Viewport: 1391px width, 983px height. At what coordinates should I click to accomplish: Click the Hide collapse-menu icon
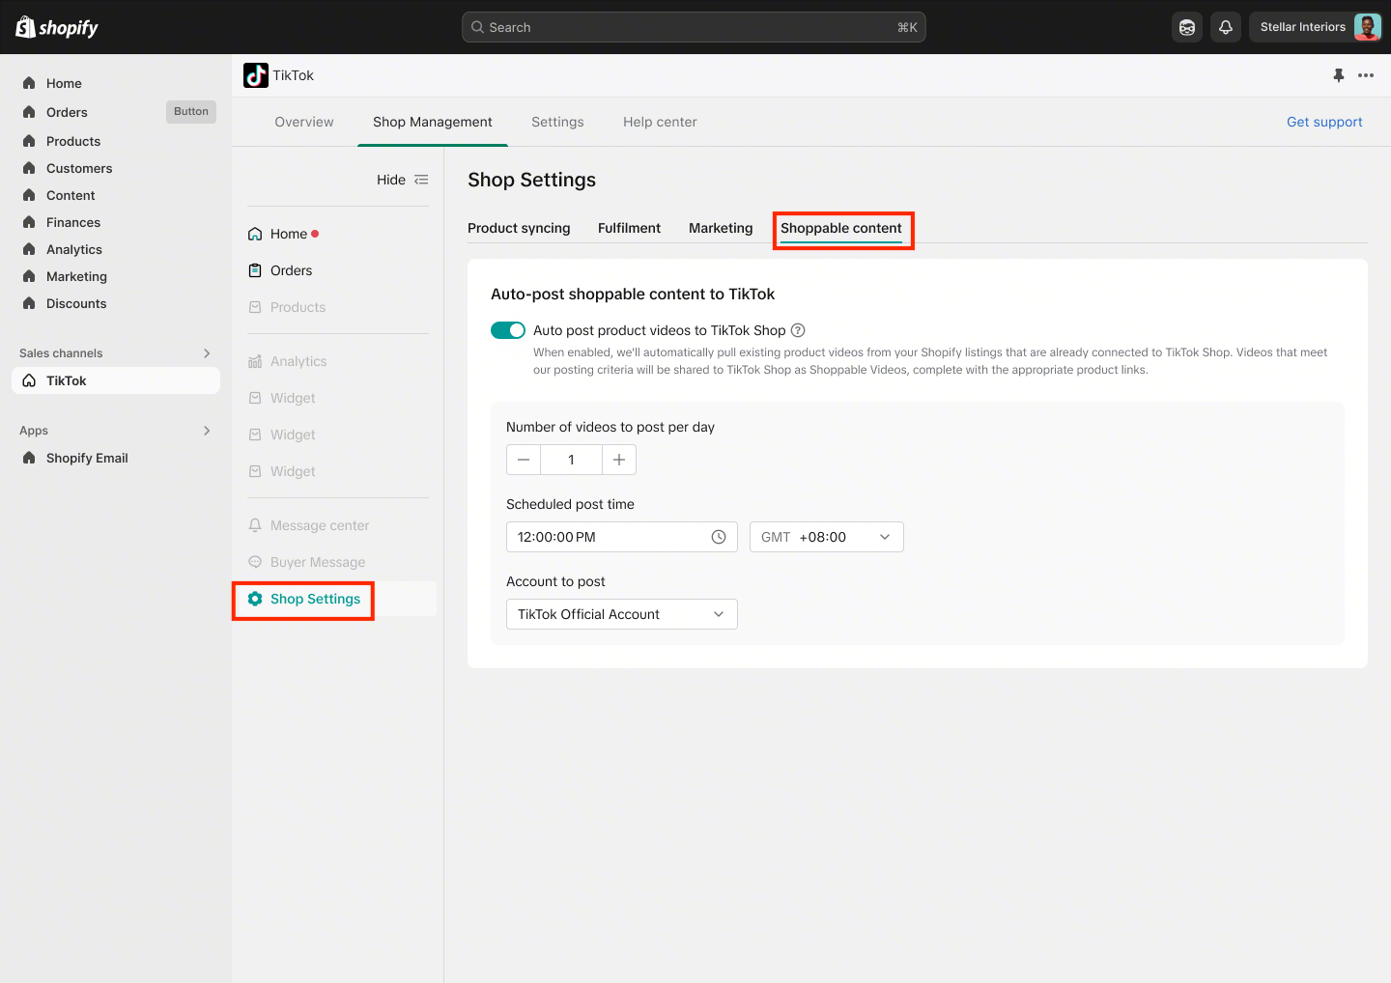coord(421,180)
